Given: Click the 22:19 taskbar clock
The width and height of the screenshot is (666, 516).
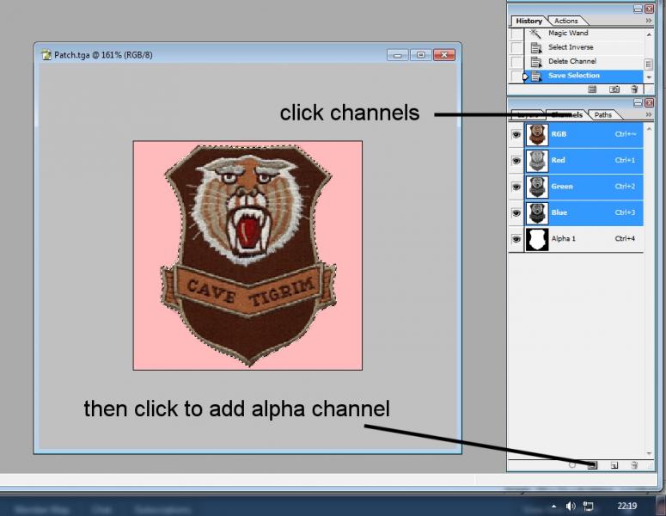Looking at the screenshot, I should (627, 506).
